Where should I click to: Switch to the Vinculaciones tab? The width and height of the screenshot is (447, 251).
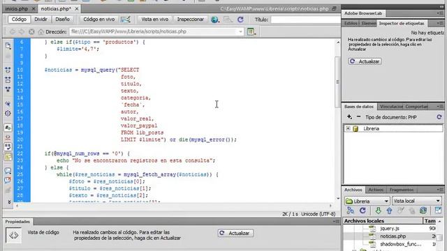click(391, 107)
